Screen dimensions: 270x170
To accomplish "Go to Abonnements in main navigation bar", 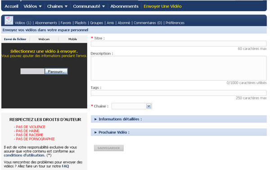I will (124, 6).
